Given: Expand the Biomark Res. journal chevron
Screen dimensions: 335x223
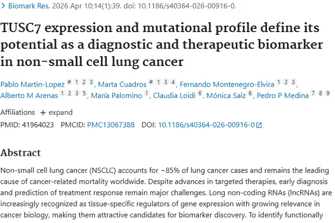Looking at the screenshot, I should [3, 6].
